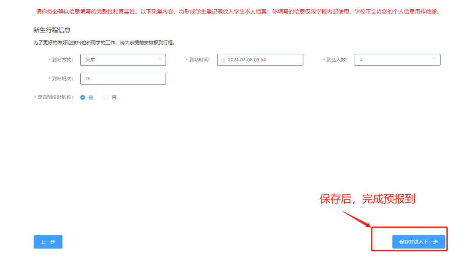Click the red annotation text 保存后，完成预报到
Image resolution: width=473 pixels, height=262 pixels.
[x=367, y=198]
